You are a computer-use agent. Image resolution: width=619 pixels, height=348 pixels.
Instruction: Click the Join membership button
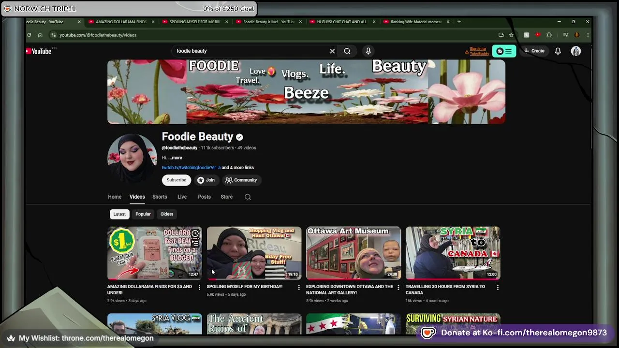click(206, 180)
